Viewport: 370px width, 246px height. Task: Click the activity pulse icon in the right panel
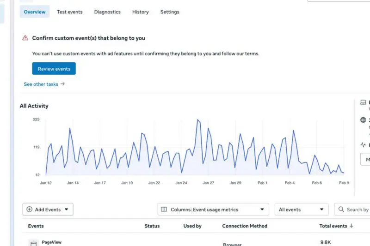click(x=364, y=144)
